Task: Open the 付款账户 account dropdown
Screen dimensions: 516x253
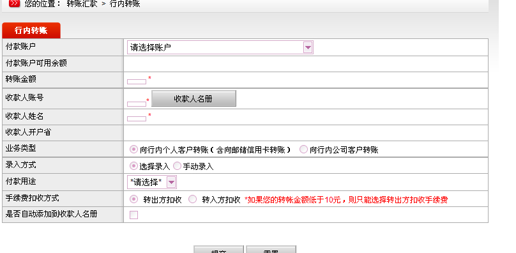Action: point(220,47)
